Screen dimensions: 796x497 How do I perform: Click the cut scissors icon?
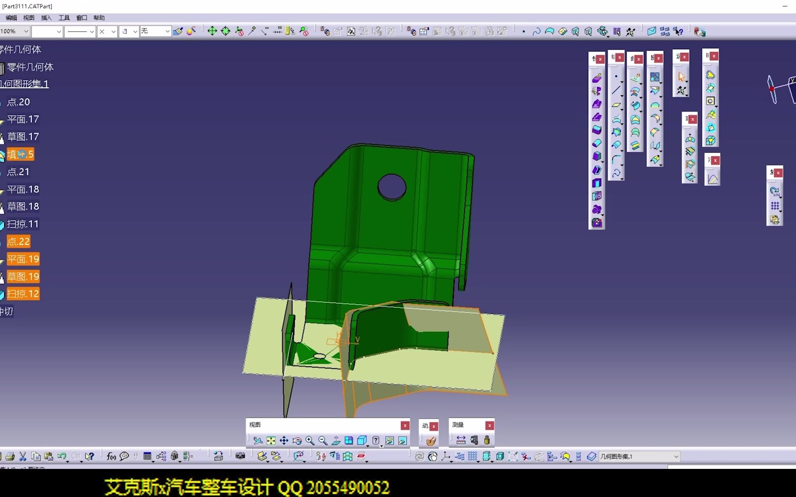23,457
